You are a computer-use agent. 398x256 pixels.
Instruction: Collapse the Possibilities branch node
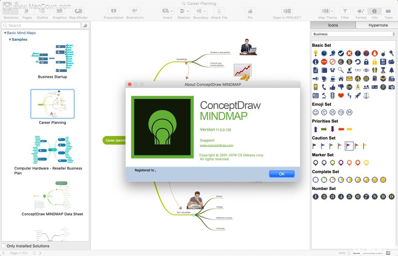(190, 62)
